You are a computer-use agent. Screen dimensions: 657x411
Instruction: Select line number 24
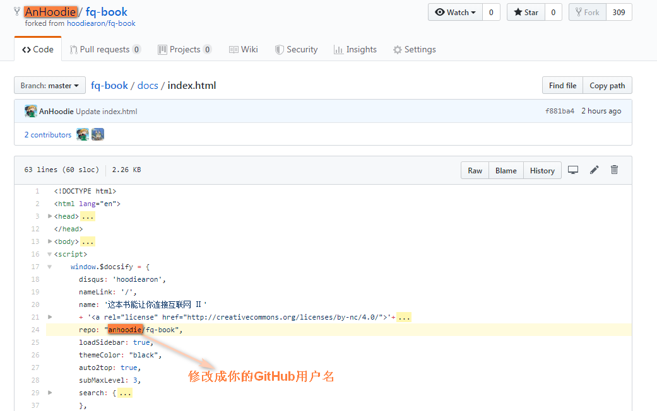(x=35, y=330)
